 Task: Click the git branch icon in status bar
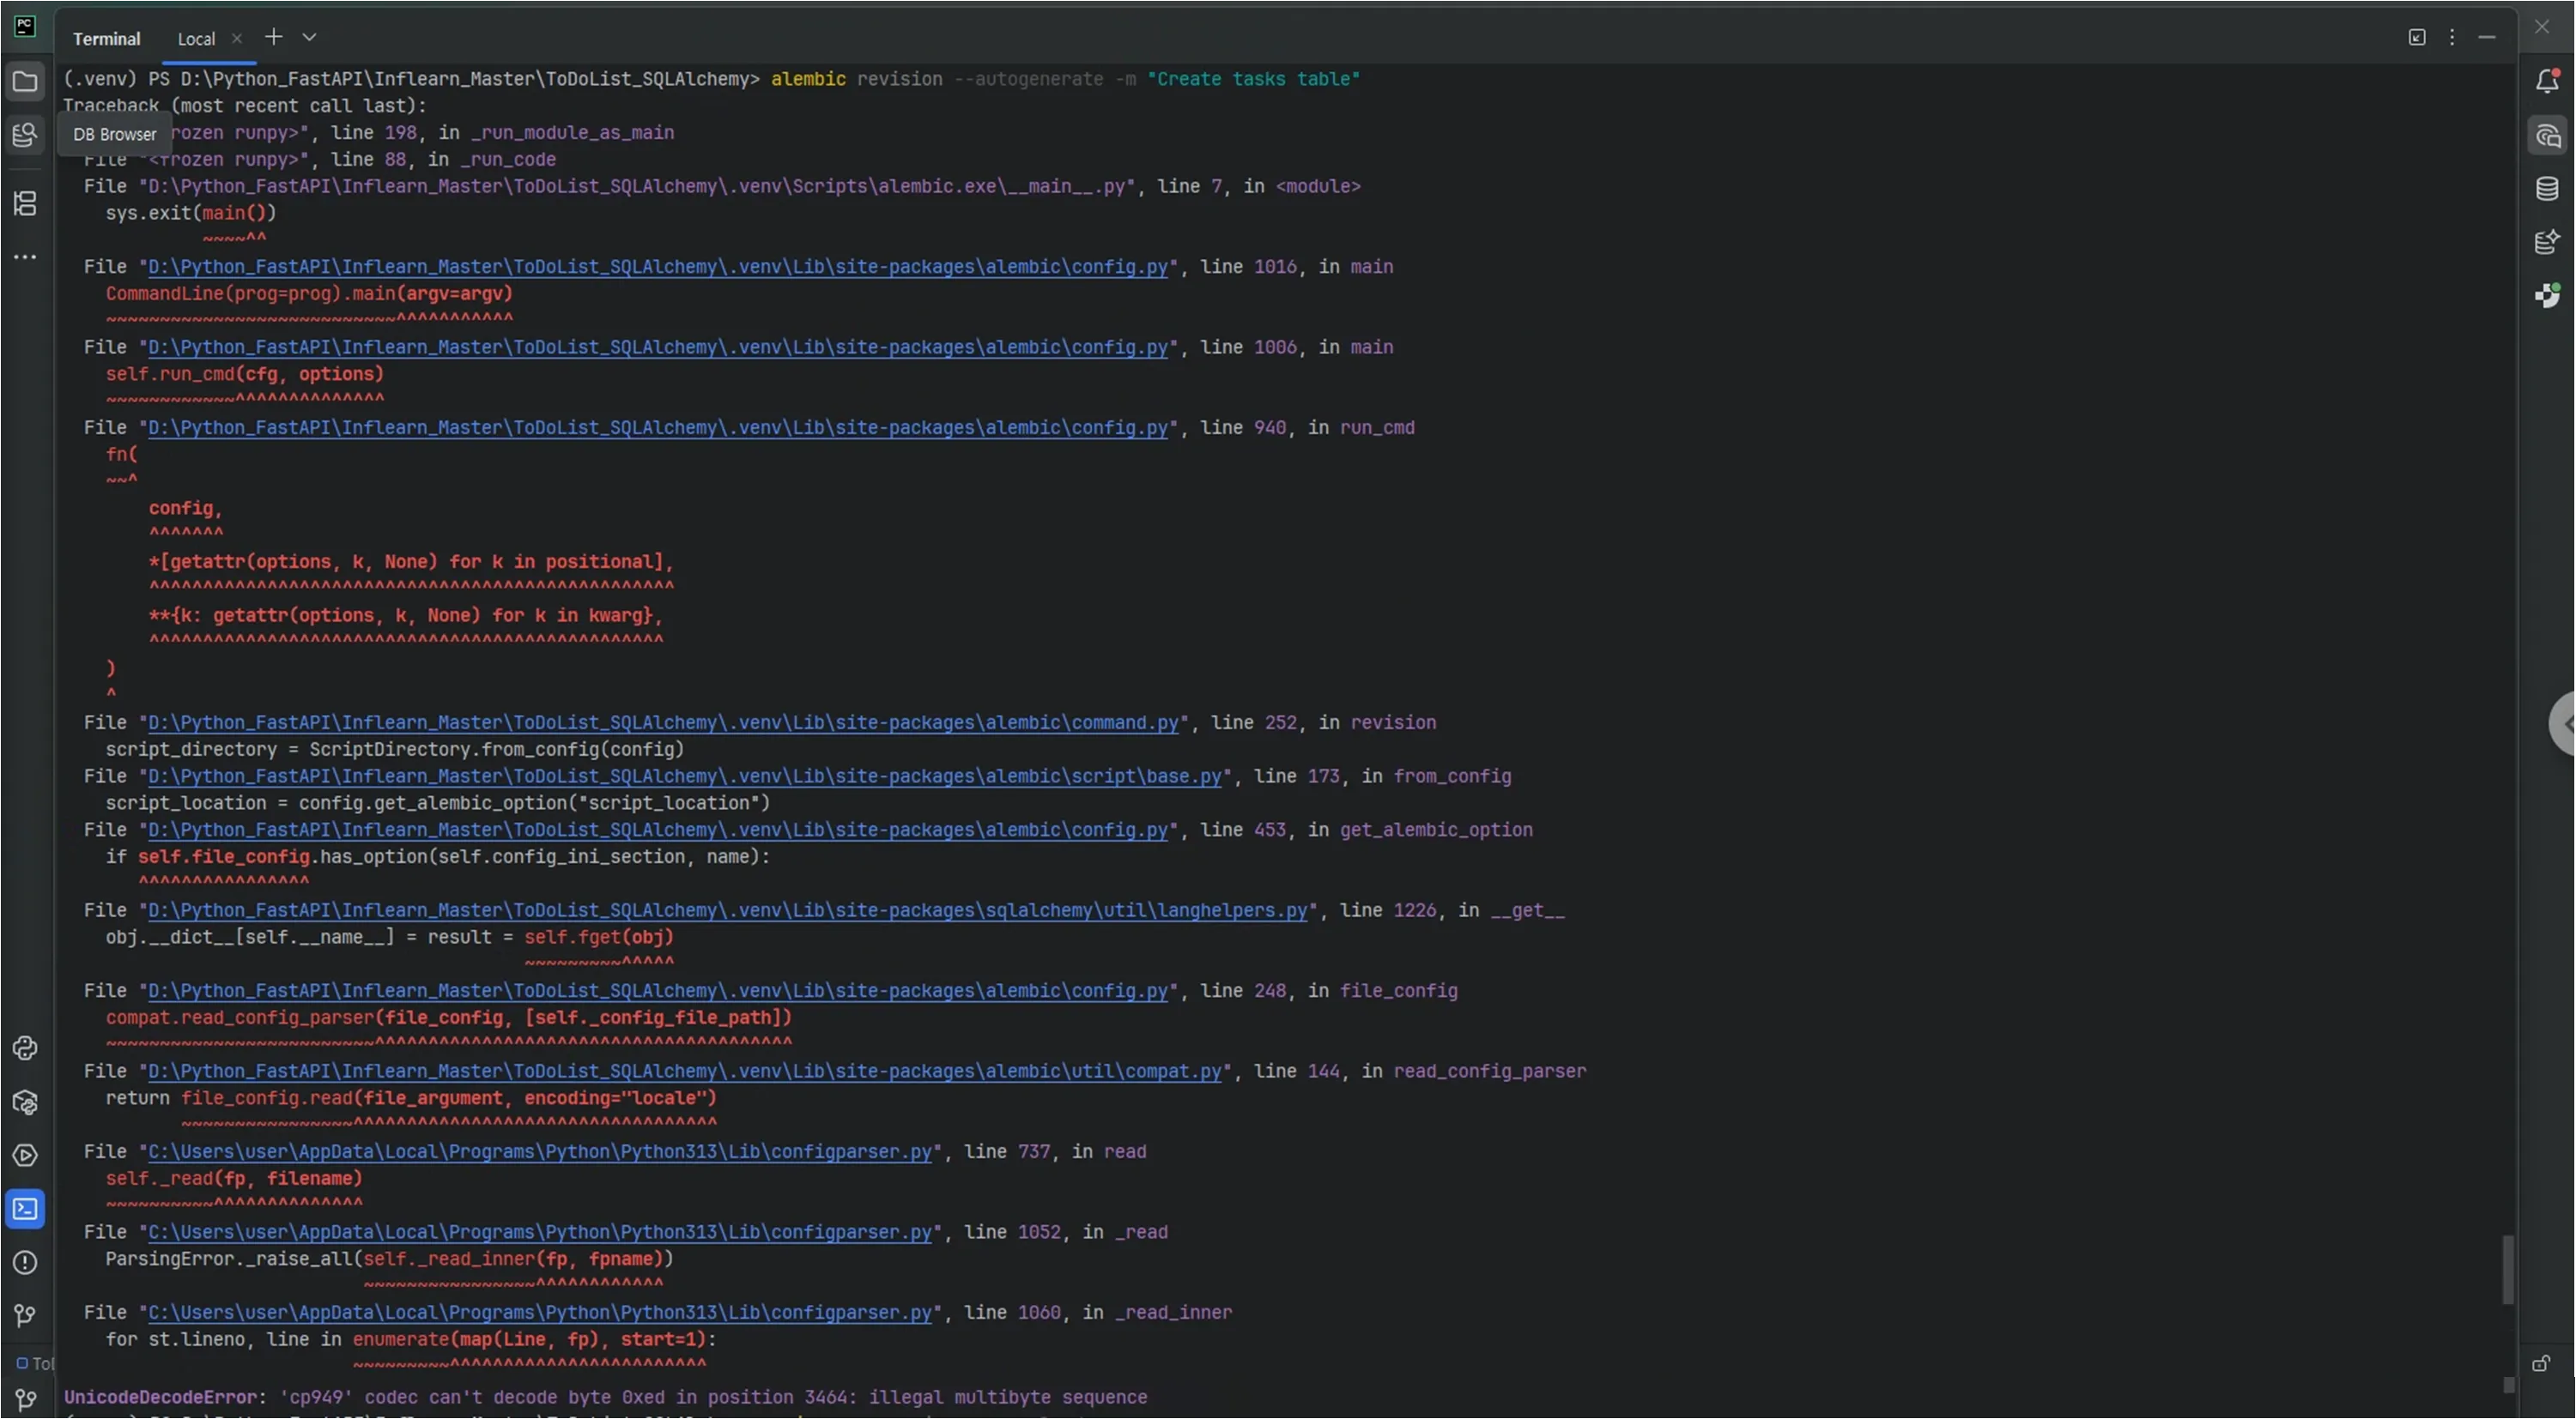coord(25,1400)
